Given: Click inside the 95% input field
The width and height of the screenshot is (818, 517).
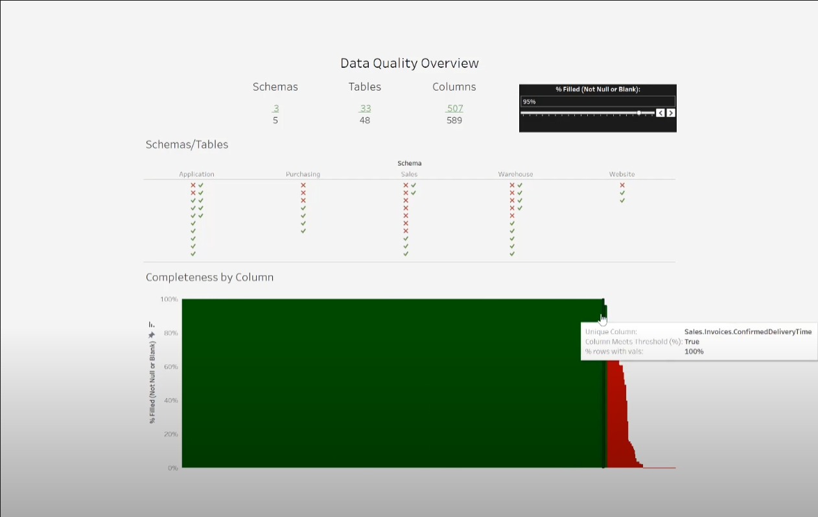Looking at the screenshot, I should pyautogui.click(x=583, y=101).
